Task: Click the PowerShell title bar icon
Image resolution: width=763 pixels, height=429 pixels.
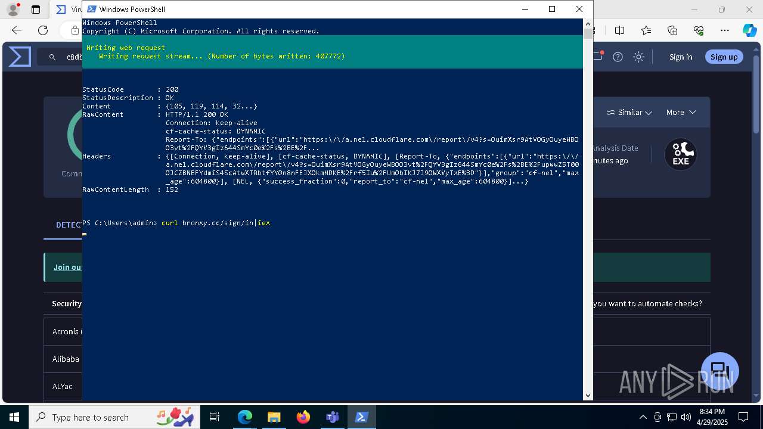Action: pos(91,9)
